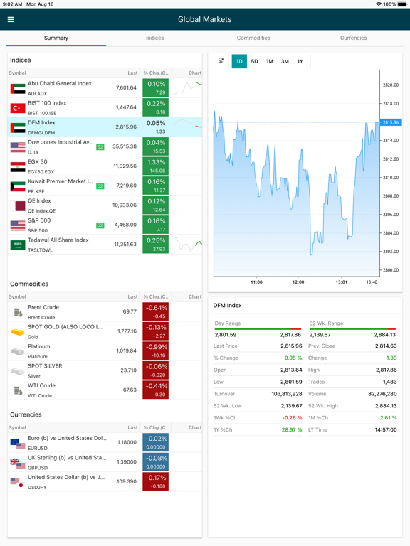Check Wi-Fi icon in status bar
This screenshot has width=410, height=546.
tap(379, 4)
